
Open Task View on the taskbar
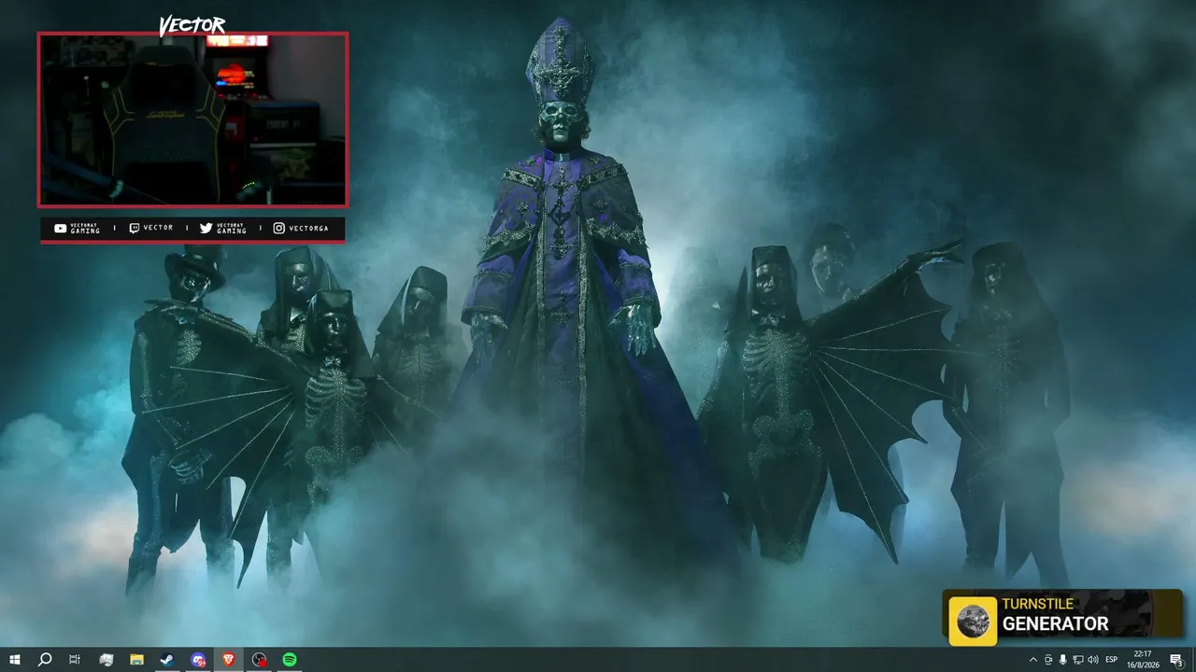(75, 660)
